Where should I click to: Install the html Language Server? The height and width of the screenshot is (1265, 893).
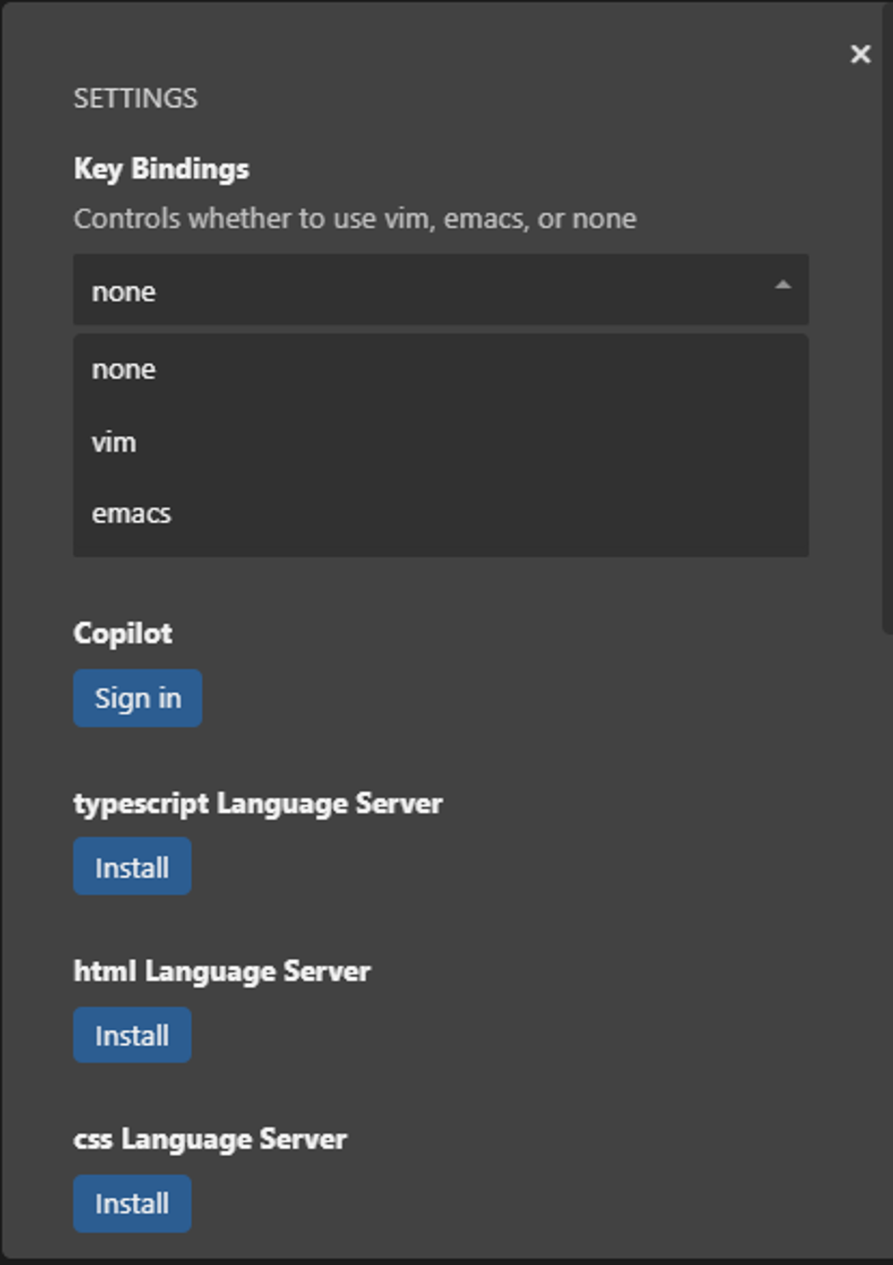132,1035
